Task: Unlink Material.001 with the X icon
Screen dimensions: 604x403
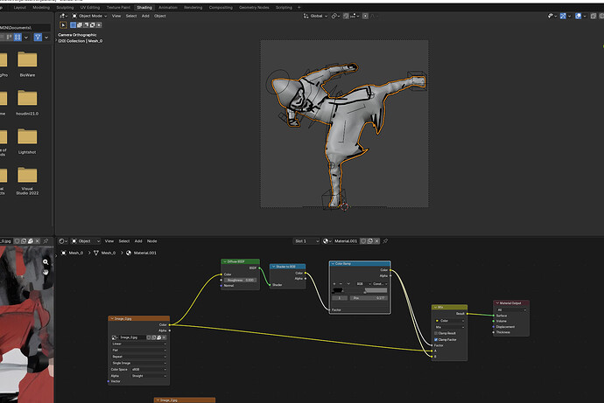Action: [x=376, y=241]
